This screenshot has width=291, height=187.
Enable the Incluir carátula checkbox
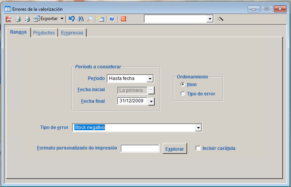pos(198,148)
